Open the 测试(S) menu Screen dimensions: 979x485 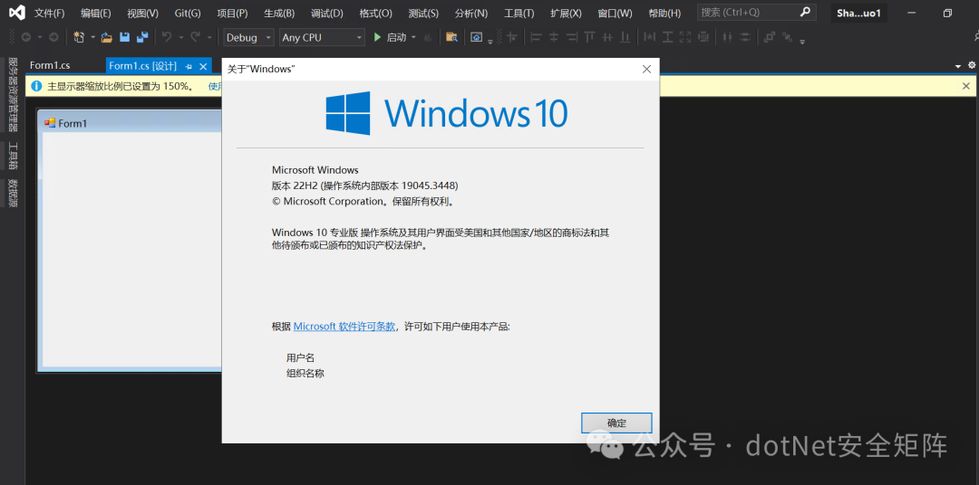423,13
